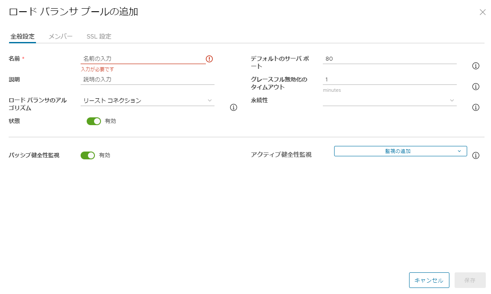Click info icon for デフォルトのサーバ ポート
The height and width of the screenshot is (294, 491).
[475, 66]
